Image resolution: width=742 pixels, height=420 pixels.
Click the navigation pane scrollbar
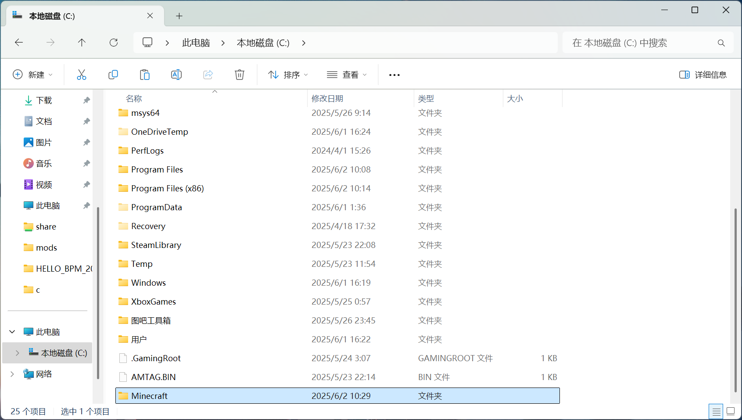[x=98, y=293]
